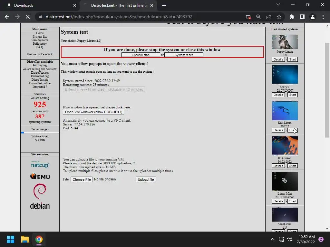330x247 pixels.
Task: Open the netcup logo
Action: click(x=40, y=164)
